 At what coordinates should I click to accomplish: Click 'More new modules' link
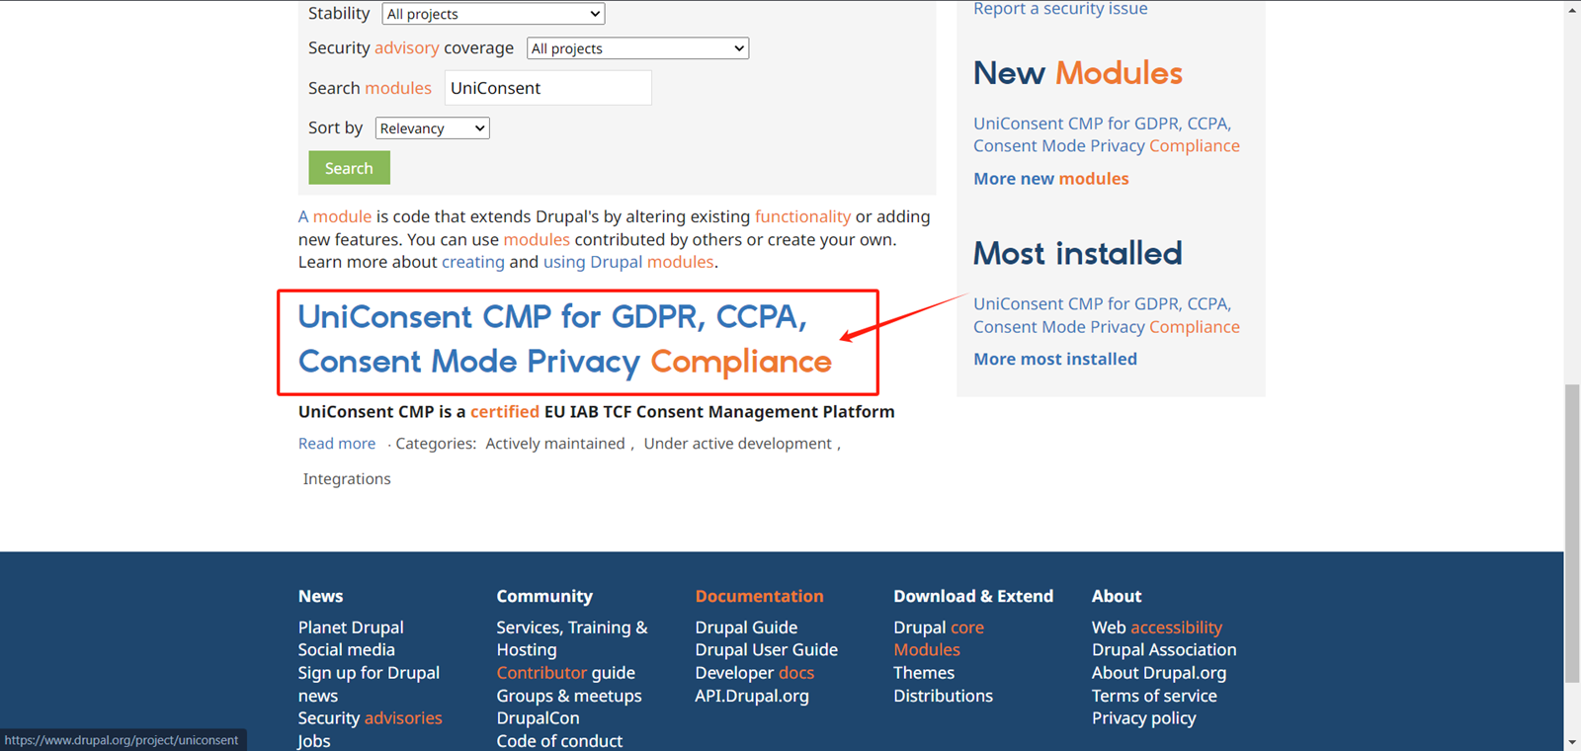point(1051,179)
